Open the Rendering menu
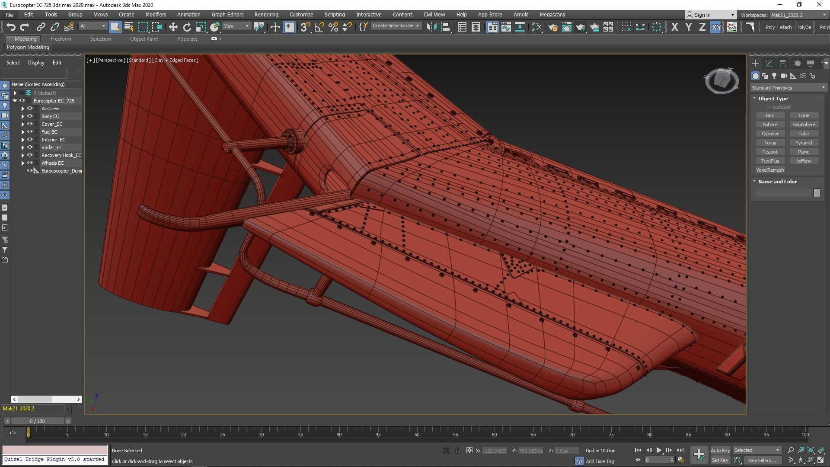Screen dimensions: 830x467 pos(266,14)
